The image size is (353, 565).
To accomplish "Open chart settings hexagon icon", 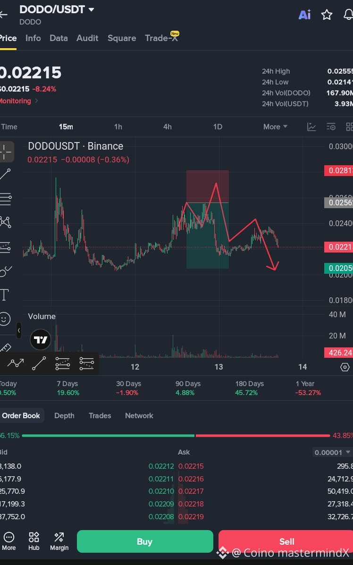I will (345, 367).
